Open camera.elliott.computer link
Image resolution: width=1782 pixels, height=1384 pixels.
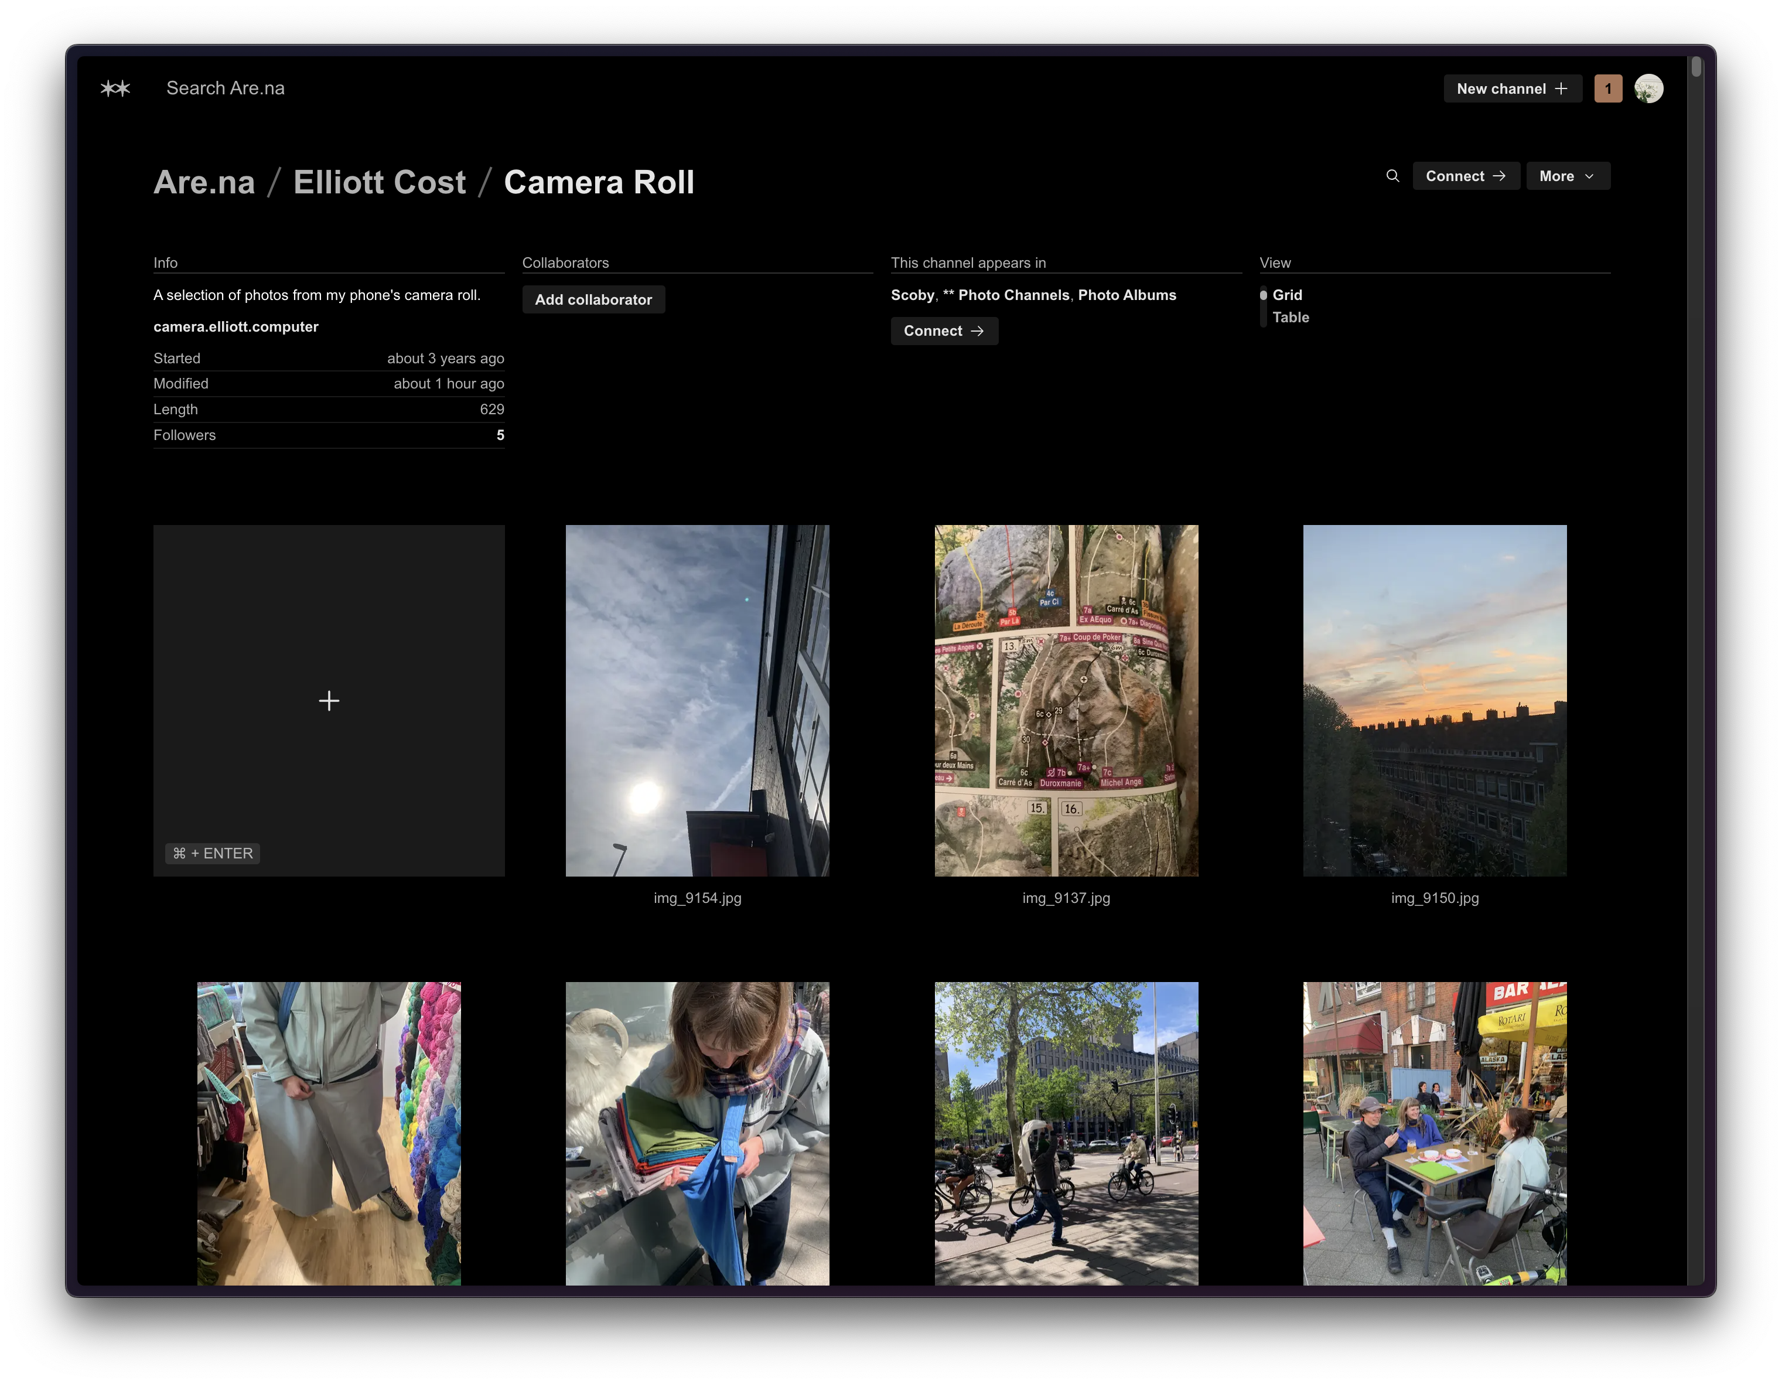236,326
